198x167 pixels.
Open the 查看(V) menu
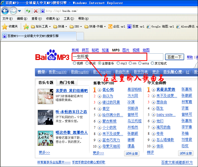point(37,19)
